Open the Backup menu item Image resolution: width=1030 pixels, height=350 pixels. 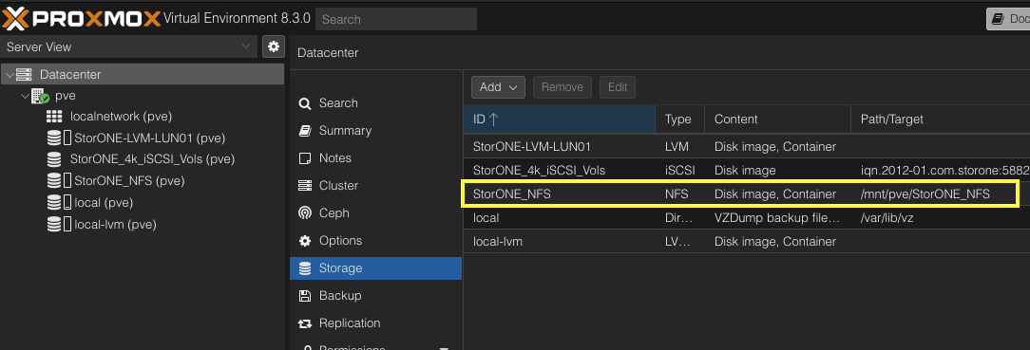[x=375, y=296]
